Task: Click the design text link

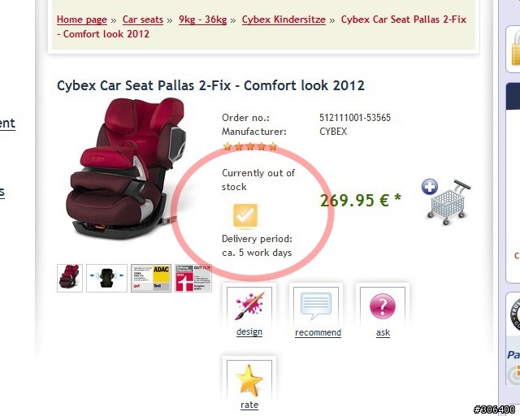Action: point(249,331)
